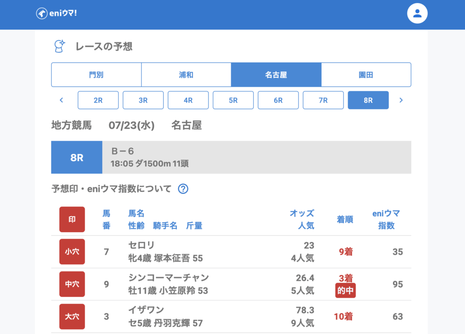The width and height of the screenshot is (465, 334).
Task: Click horse name シンコーマーチャン
Action: [x=168, y=278]
